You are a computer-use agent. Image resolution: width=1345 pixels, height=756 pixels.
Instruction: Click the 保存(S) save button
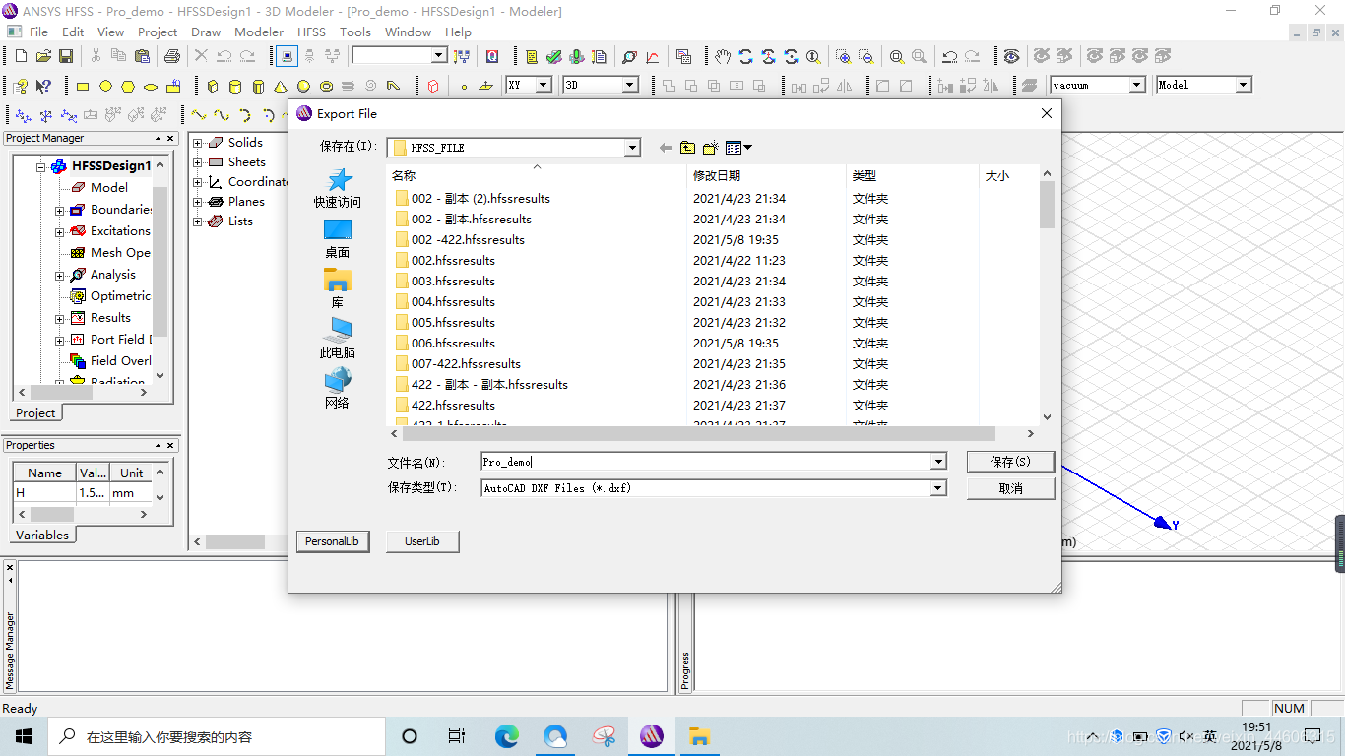[1010, 462]
